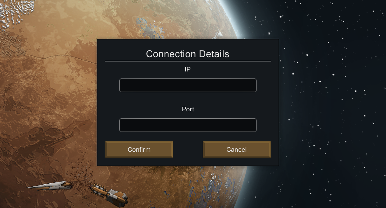Click the IP address input field
This screenshot has width=386, height=208.
coord(188,85)
